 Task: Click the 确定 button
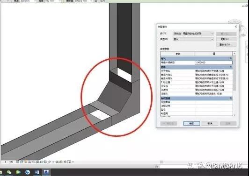pos(192,123)
